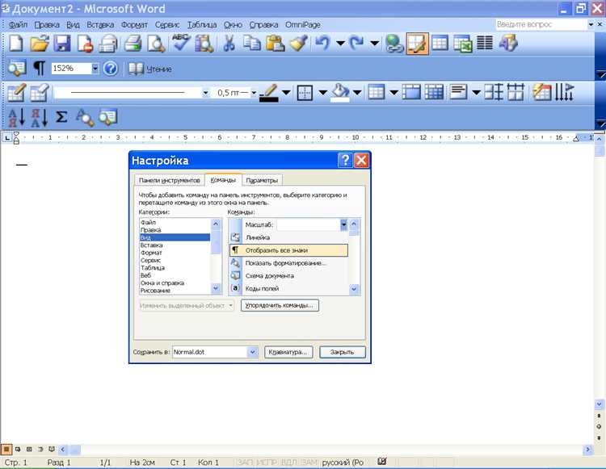The width and height of the screenshot is (606, 469).
Task: Open the Формат menu
Action: point(134,25)
